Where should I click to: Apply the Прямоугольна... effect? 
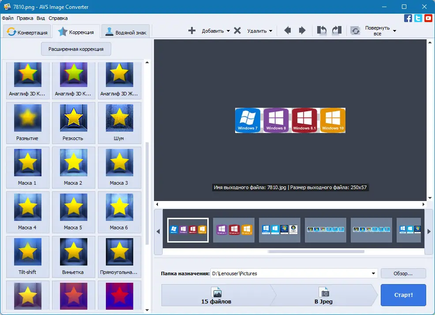(119, 257)
